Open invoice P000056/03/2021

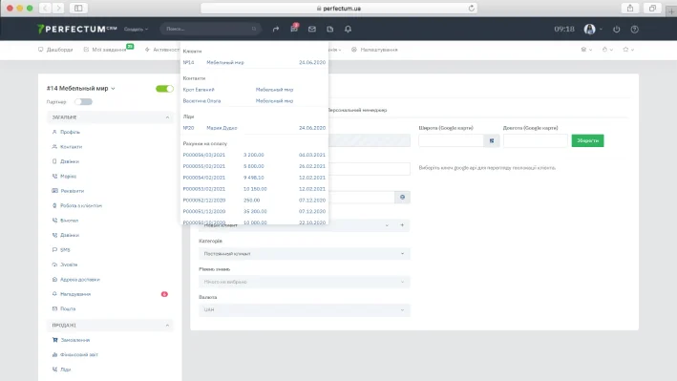click(204, 155)
